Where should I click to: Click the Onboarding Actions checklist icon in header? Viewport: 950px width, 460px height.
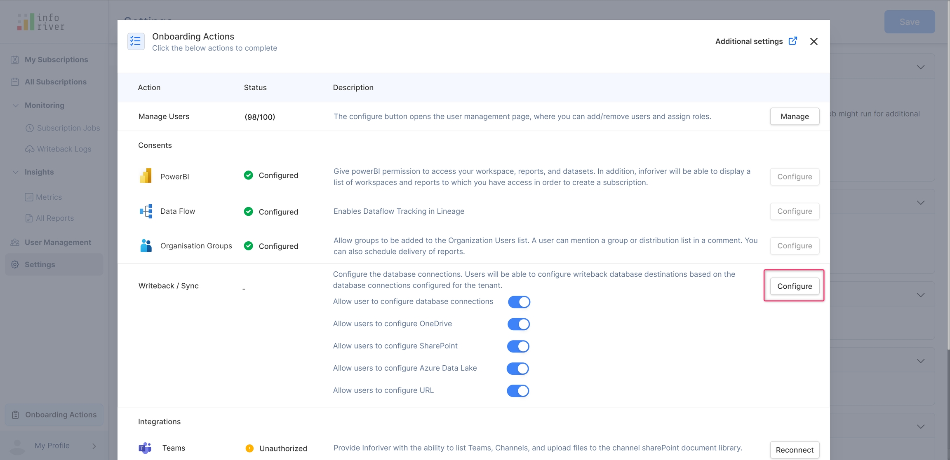136,41
